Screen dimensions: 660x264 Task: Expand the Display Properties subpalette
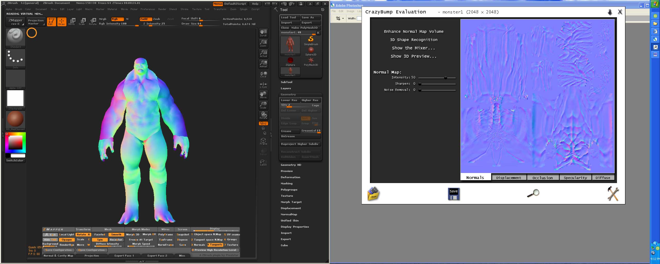pos(295,227)
